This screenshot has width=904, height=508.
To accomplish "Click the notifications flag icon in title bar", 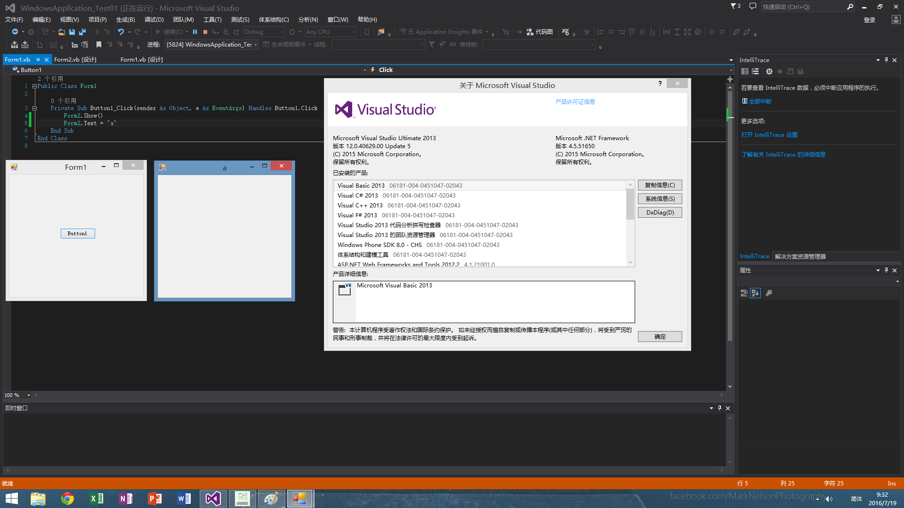I will point(735,7).
